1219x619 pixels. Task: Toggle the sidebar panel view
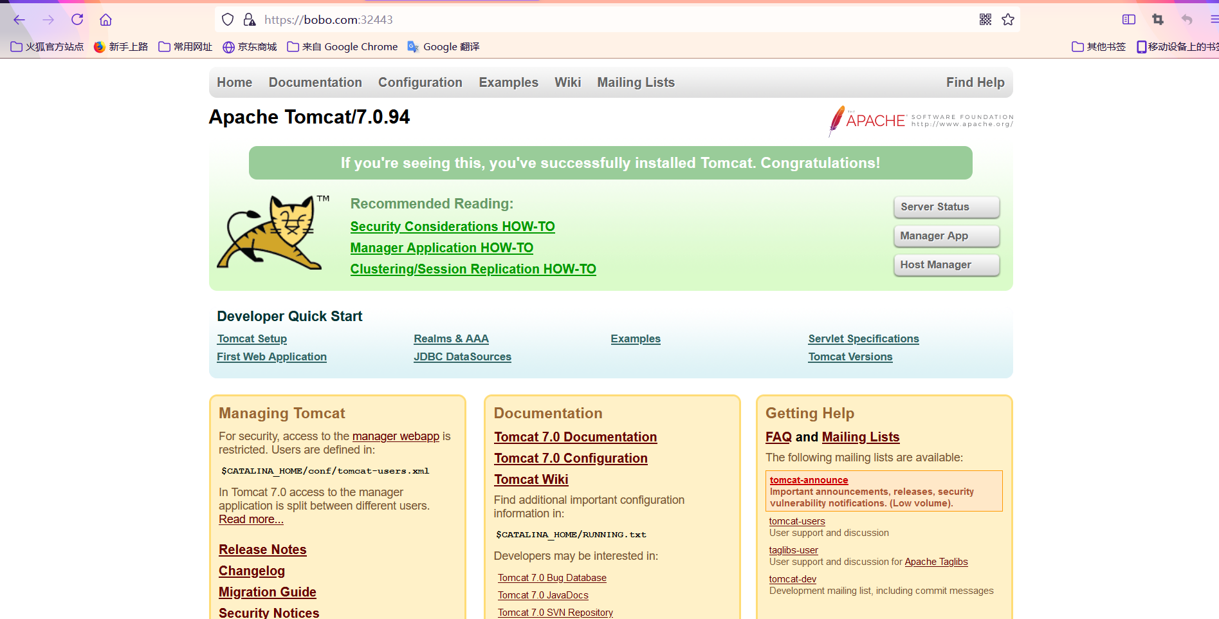(1128, 19)
